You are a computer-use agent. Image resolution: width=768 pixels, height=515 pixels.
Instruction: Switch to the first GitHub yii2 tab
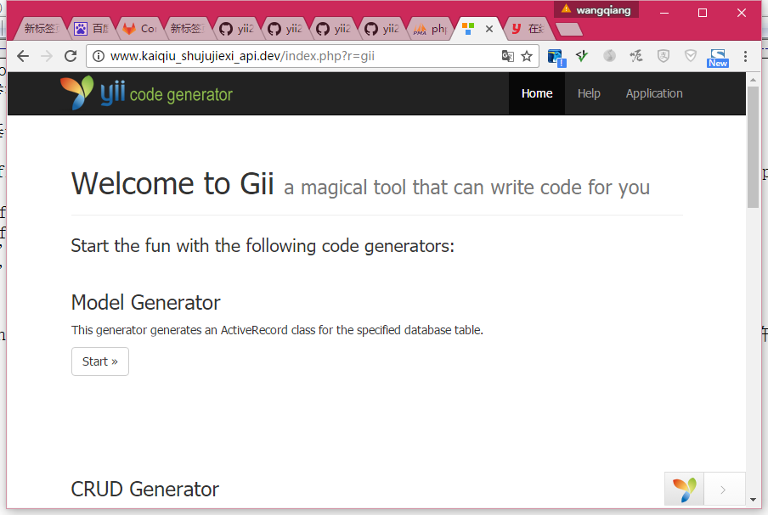coord(236,29)
